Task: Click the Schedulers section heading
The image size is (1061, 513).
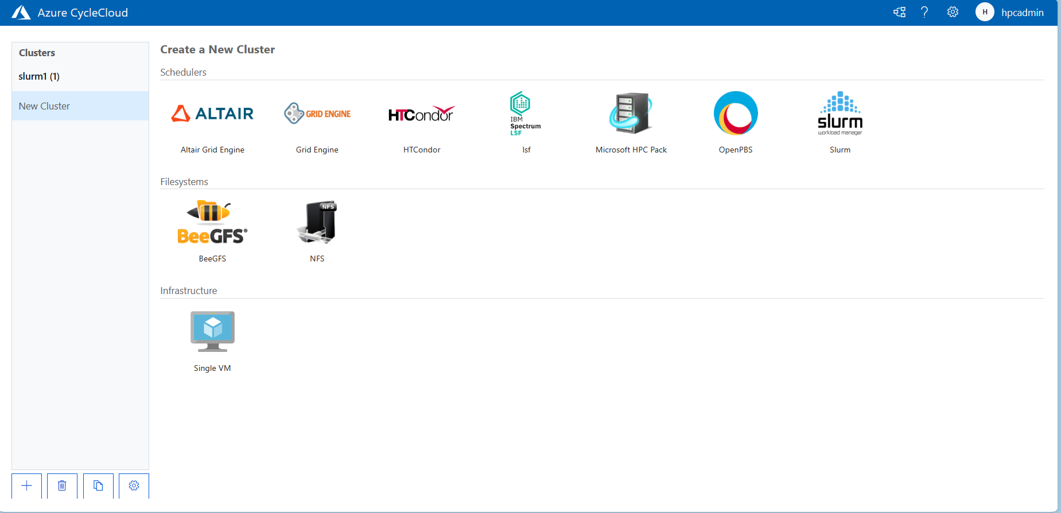Action: 183,72
